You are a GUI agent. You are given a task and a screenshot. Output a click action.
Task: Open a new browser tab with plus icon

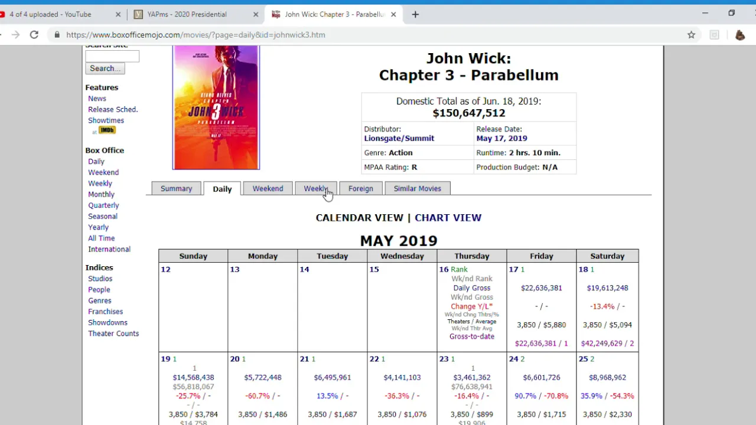(415, 14)
